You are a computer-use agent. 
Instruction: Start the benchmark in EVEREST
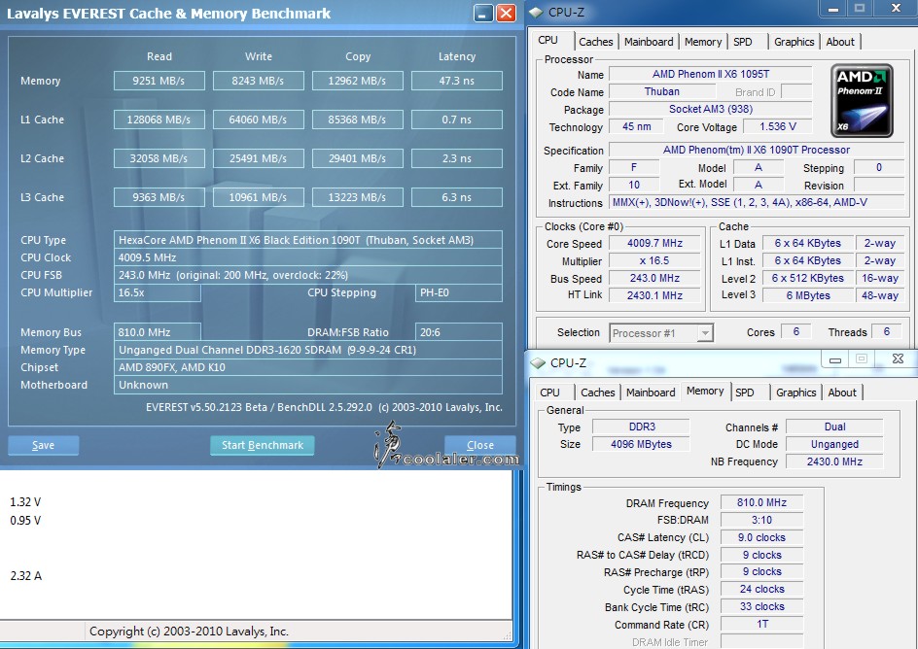(263, 446)
